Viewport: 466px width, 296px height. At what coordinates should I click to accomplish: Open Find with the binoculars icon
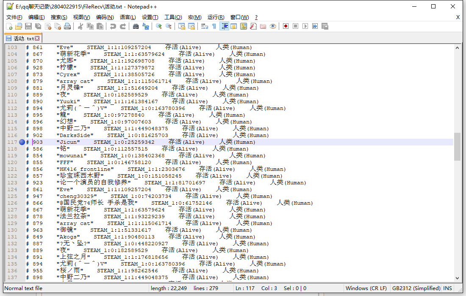click(136, 26)
